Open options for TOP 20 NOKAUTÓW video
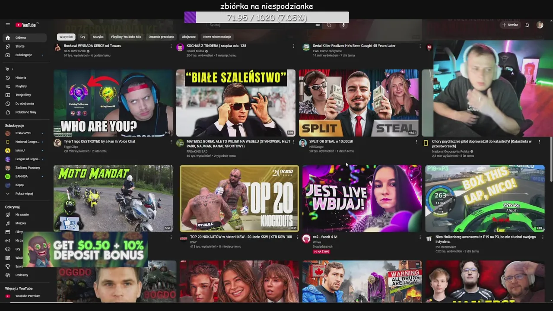553x311 pixels. [297, 237]
